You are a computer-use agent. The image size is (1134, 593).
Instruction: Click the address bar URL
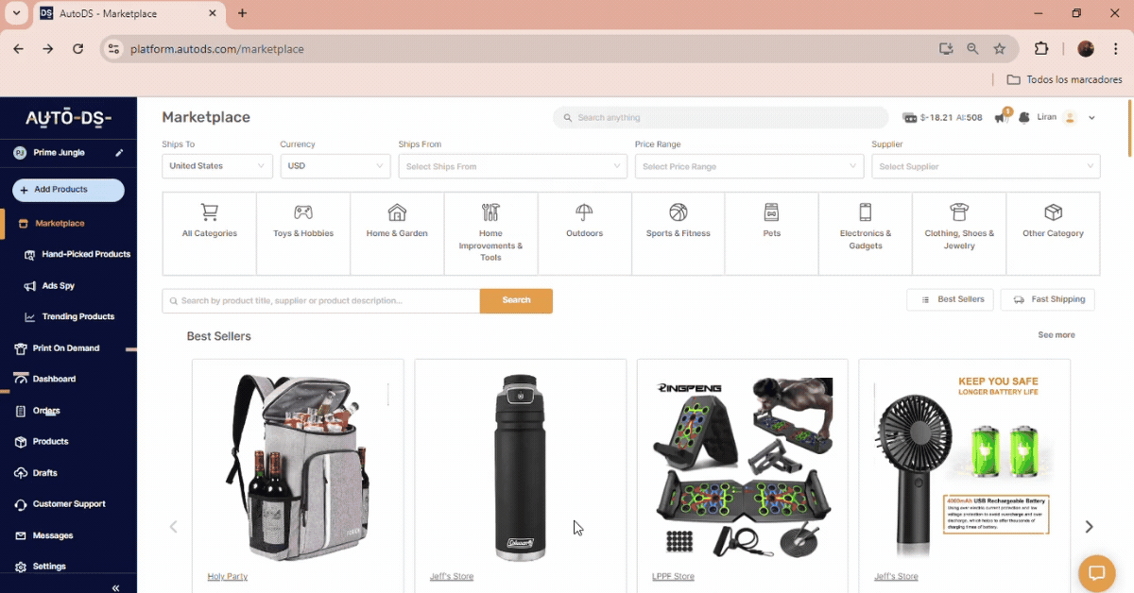coord(217,49)
